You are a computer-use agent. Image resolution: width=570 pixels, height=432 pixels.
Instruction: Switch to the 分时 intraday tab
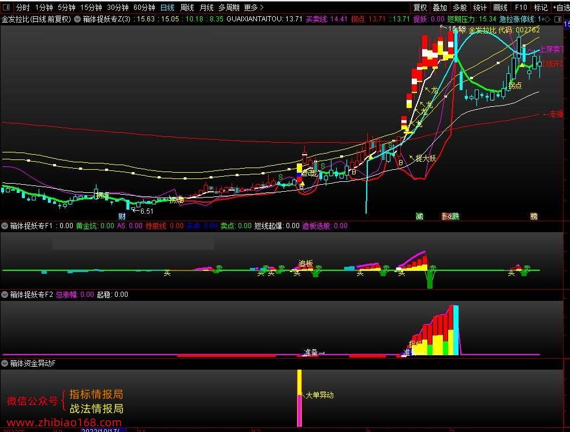[23, 8]
